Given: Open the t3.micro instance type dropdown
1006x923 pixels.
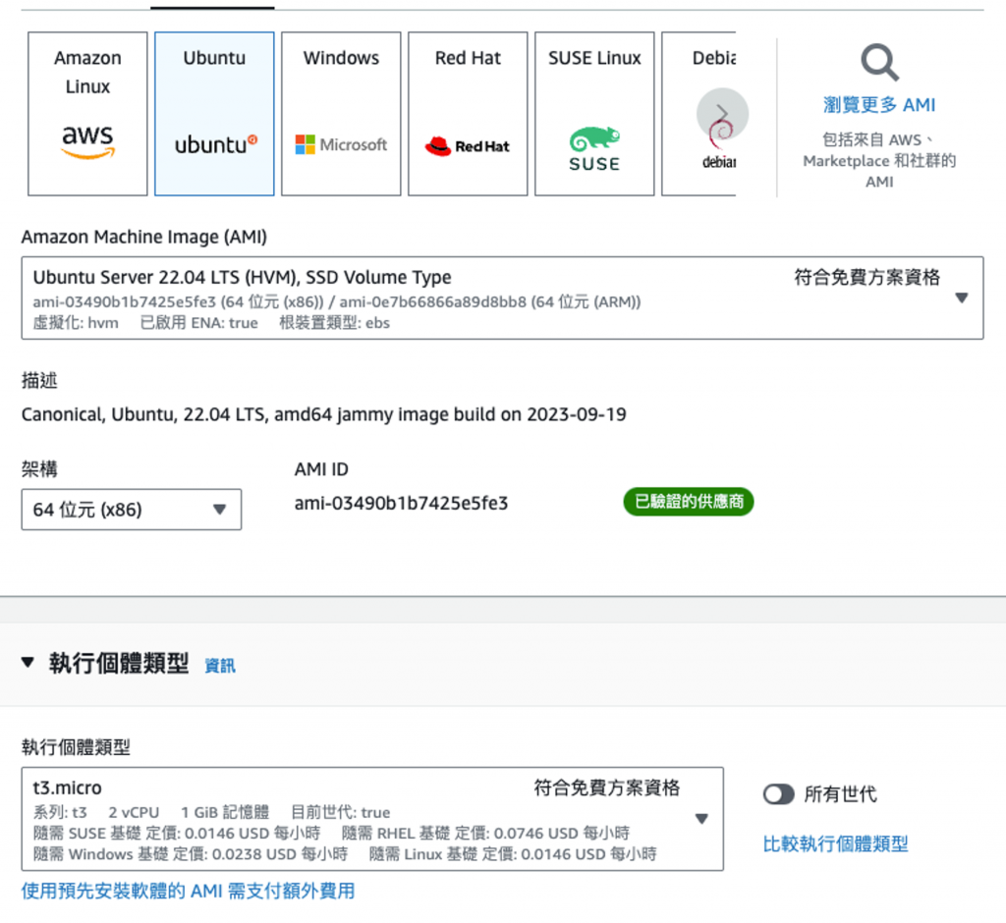Looking at the screenshot, I should tap(372, 819).
